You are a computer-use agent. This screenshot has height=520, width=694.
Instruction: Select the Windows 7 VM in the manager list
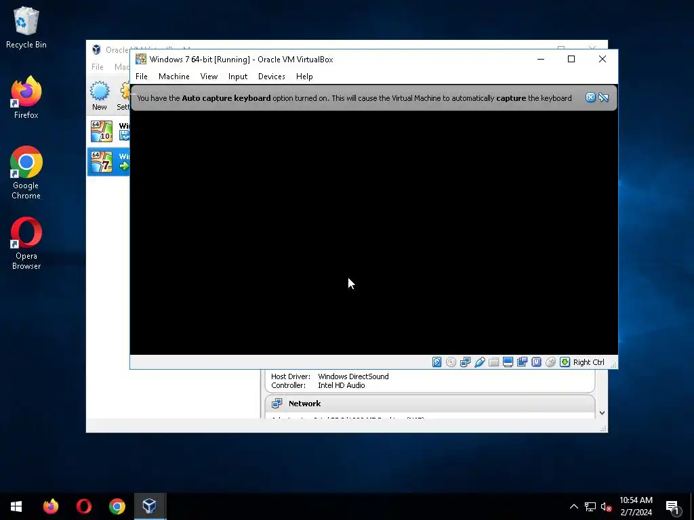tap(109, 162)
